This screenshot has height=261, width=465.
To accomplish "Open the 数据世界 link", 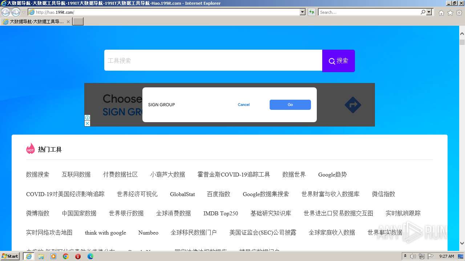I will (x=294, y=175).
